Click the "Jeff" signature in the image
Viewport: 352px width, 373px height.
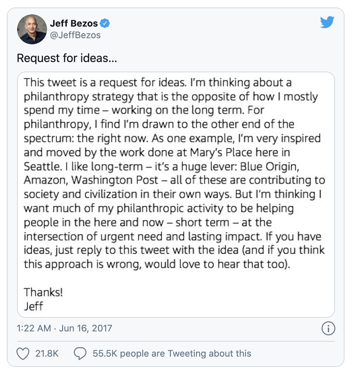(33, 306)
